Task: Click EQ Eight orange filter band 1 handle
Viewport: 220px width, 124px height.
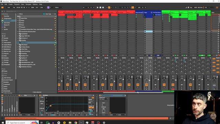Action: tap(51, 106)
